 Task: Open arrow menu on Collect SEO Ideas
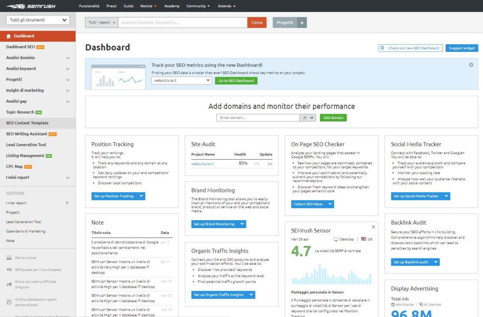(330, 204)
